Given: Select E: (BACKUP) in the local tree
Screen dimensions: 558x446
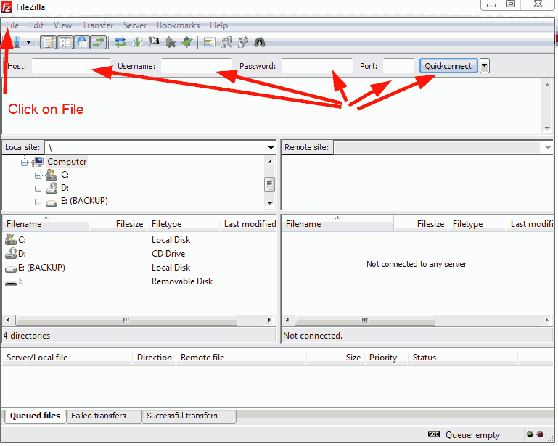Looking at the screenshot, I should (x=84, y=201).
